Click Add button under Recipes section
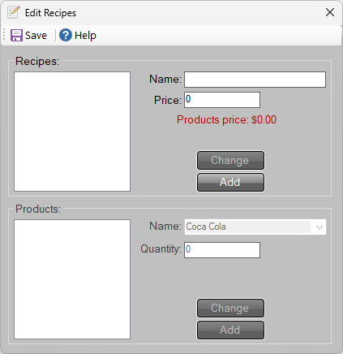The width and height of the screenshot is (343, 354). click(x=230, y=182)
